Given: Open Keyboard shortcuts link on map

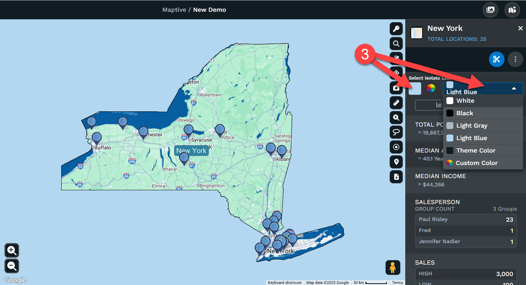Looking at the screenshot, I should click(x=285, y=283).
